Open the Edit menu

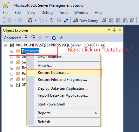tap(18, 13)
